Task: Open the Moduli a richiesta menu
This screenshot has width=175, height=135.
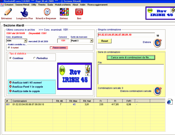Action: [63, 5]
